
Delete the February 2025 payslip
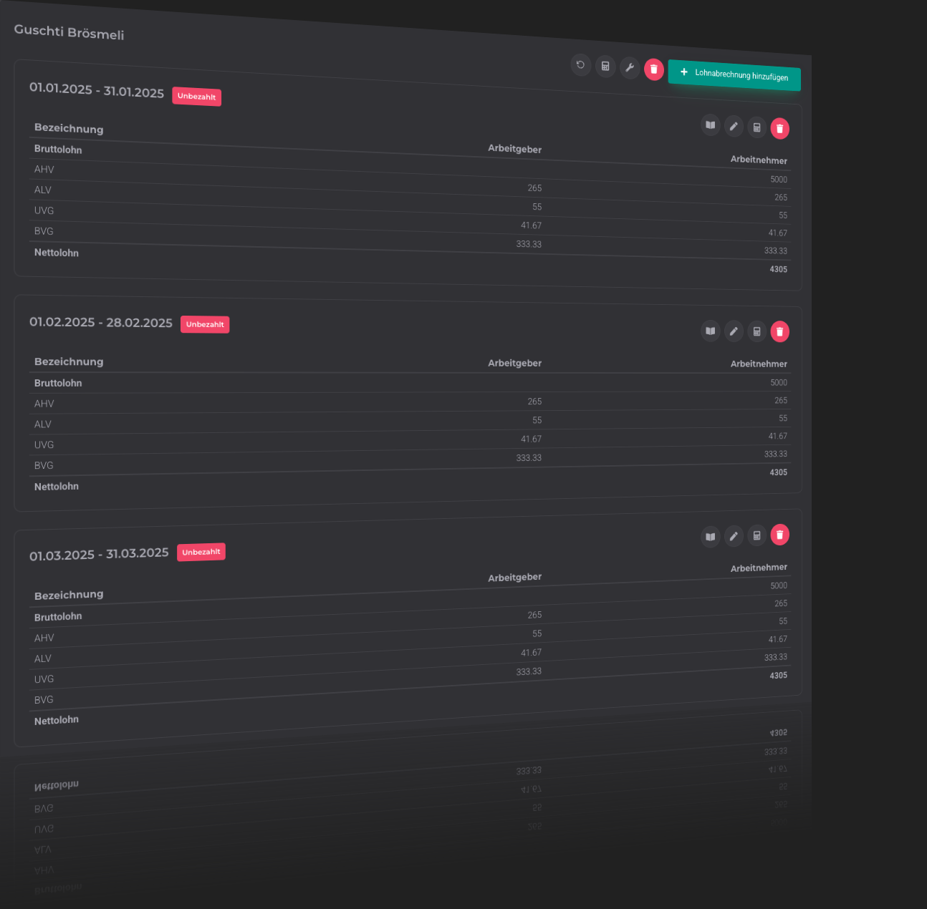pyautogui.click(x=779, y=331)
